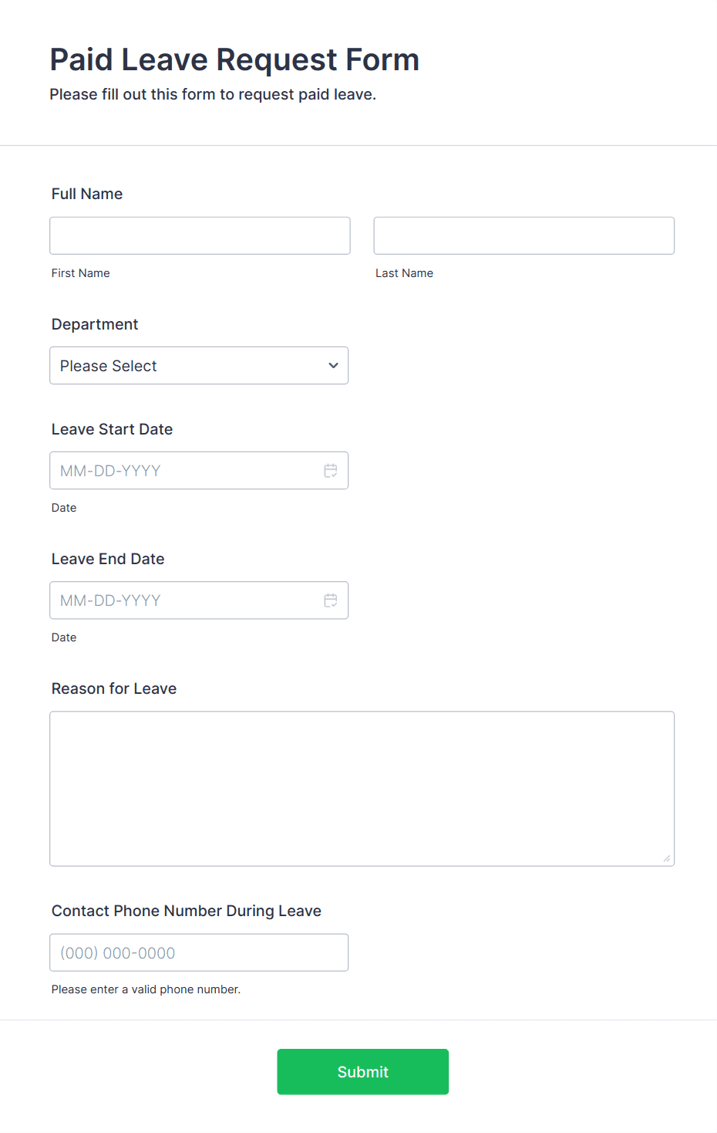Focus the Leave End Date field
The width and height of the screenshot is (717, 1133).
[x=199, y=600]
